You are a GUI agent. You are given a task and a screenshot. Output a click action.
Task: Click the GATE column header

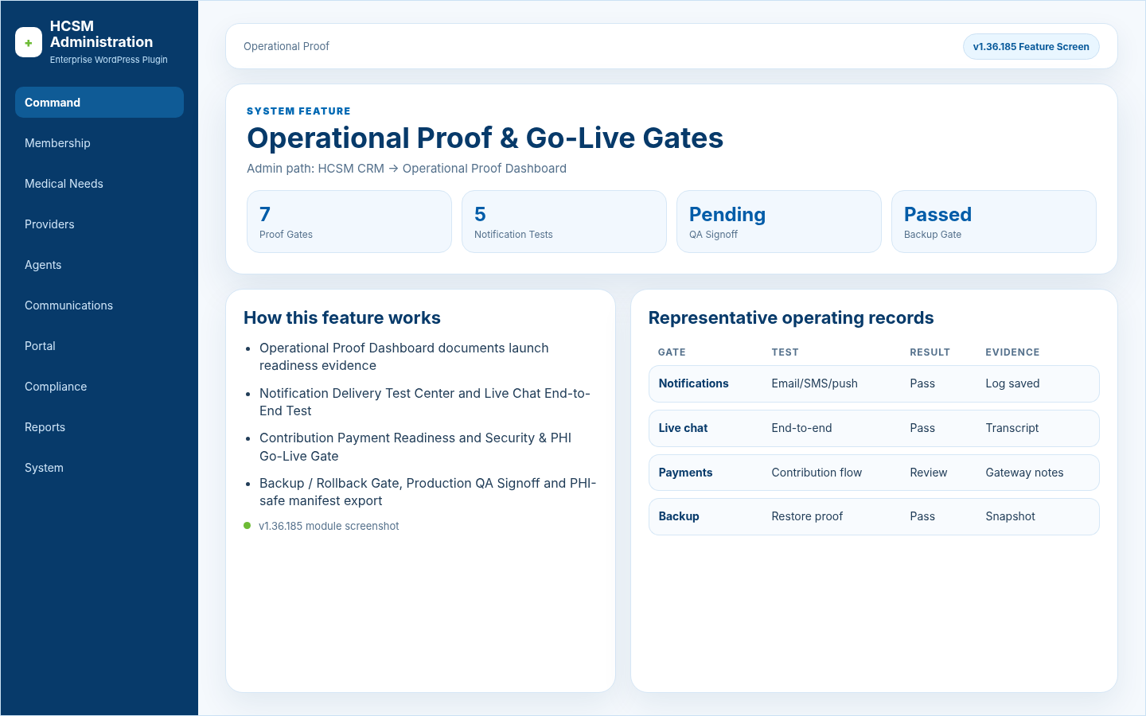click(672, 352)
